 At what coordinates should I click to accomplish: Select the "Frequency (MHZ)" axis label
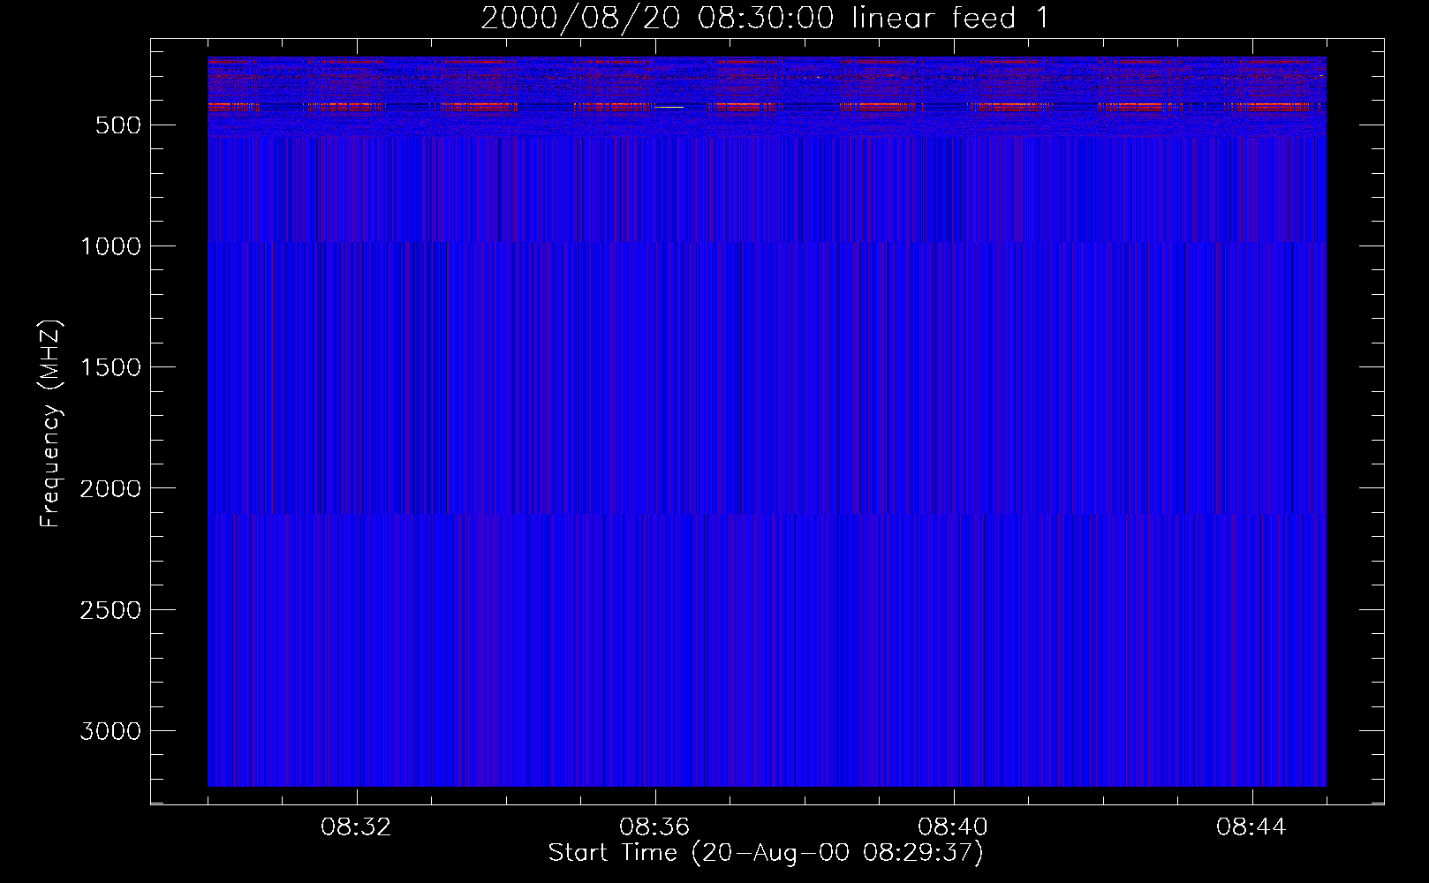50,424
